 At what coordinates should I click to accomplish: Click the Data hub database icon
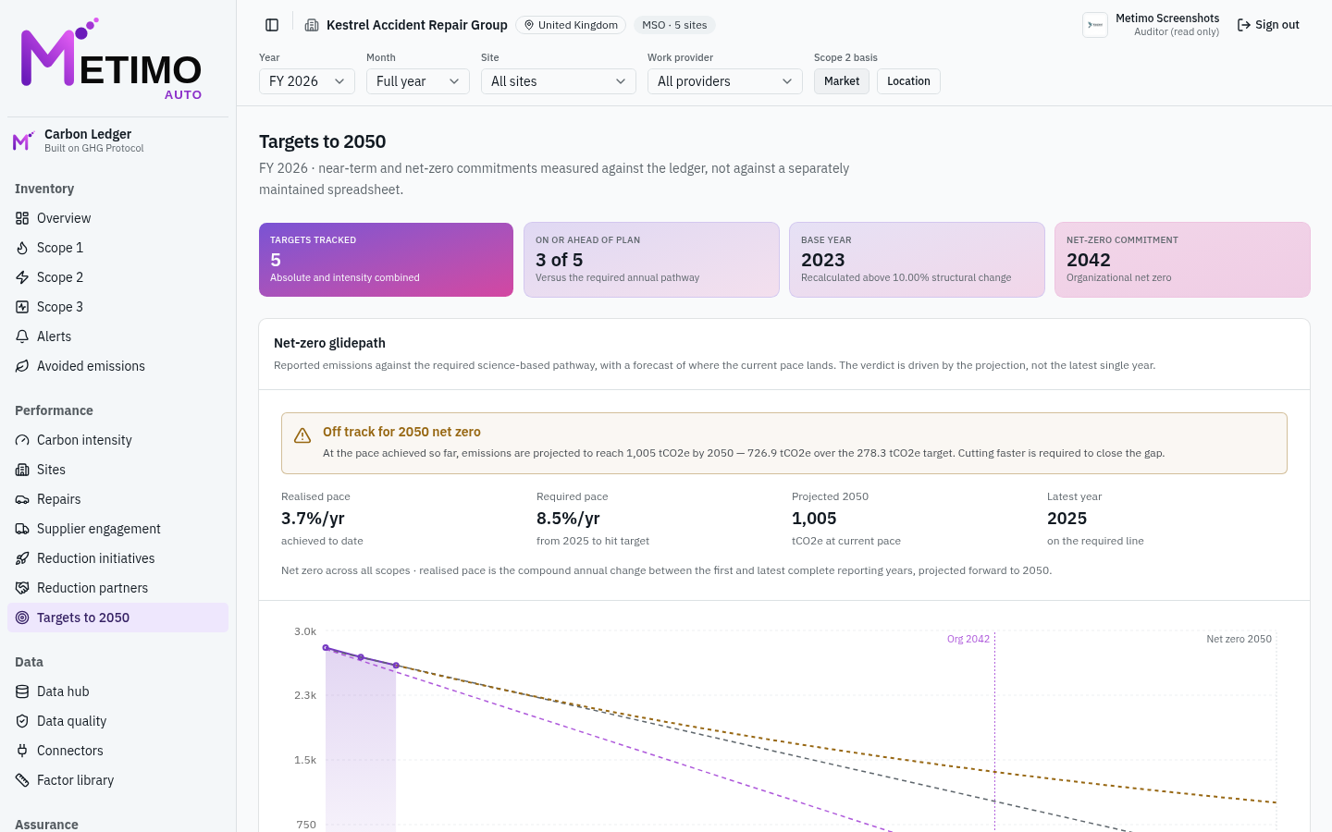22,691
